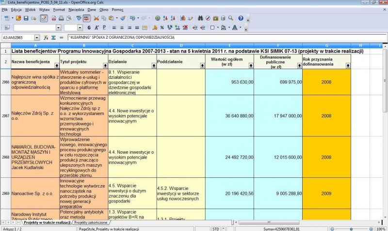This screenshot has width=388, height=231.
Task: Open the Styles and Formatting icon
Action: pyautogui.click(x=7, y=28)
